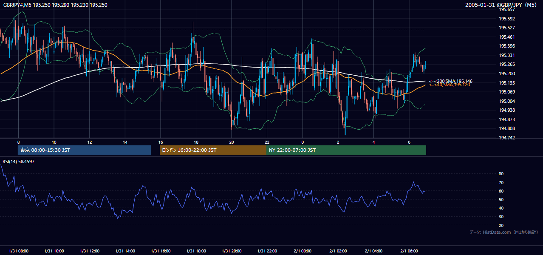
Task: Click RSI axis level 70
Action: [501, 182]
